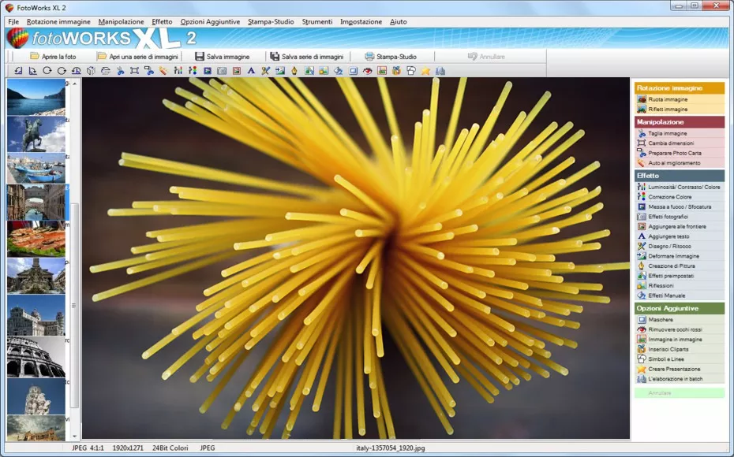Image resolution: width=734 pixels, height=457 pixels.
Task: Click the batch processing icon in the toolbar
Action: [440, 71]
